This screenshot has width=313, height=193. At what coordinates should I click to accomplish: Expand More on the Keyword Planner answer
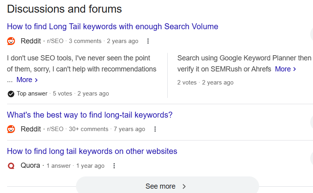click(285, 69)
